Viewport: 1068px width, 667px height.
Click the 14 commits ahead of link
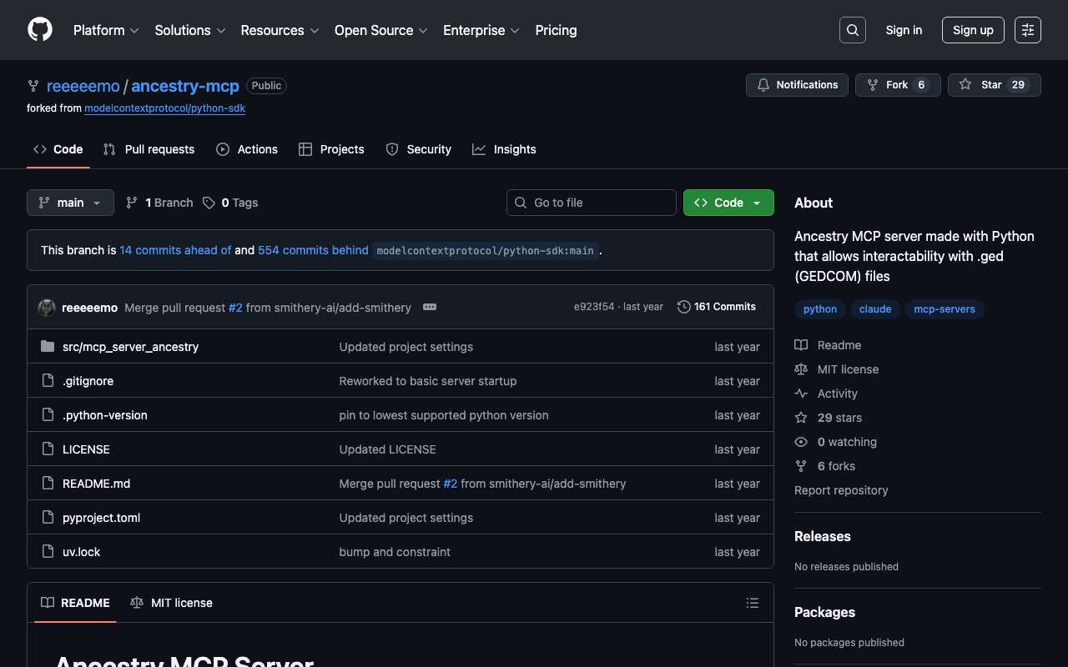click(x=175, y=250)
